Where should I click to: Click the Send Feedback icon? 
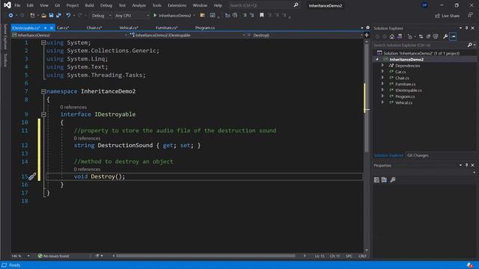[x=470, y=15]
